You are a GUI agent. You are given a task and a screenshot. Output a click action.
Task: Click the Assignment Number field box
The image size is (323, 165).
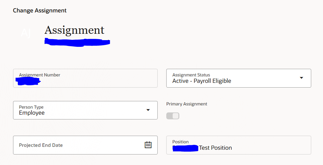(x=85, y=78)
